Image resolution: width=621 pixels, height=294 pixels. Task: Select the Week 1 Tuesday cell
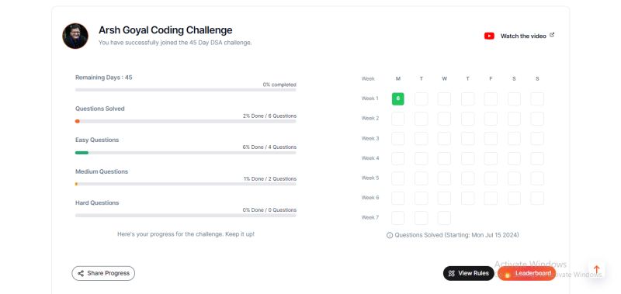click(421, 99)
